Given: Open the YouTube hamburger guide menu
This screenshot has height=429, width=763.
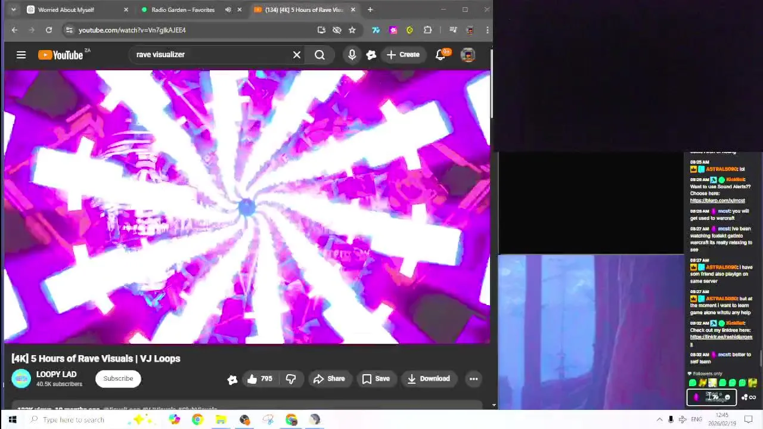Looking at the screenshot, I should (x=21, y=55).
